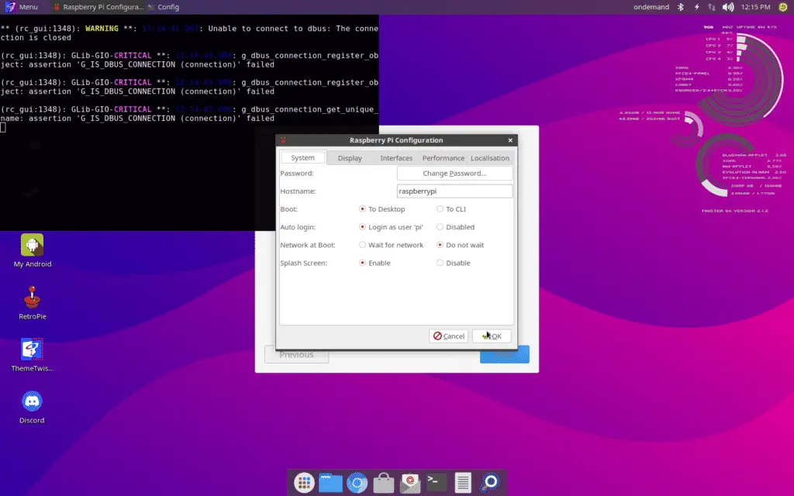Open the Discord desktop icon
794x496 pixels.
point(32,407)
